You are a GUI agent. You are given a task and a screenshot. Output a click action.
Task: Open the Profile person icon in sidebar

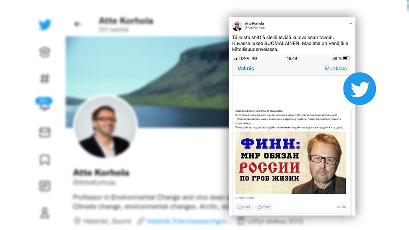pyautogui.click(x=45, y=213)
